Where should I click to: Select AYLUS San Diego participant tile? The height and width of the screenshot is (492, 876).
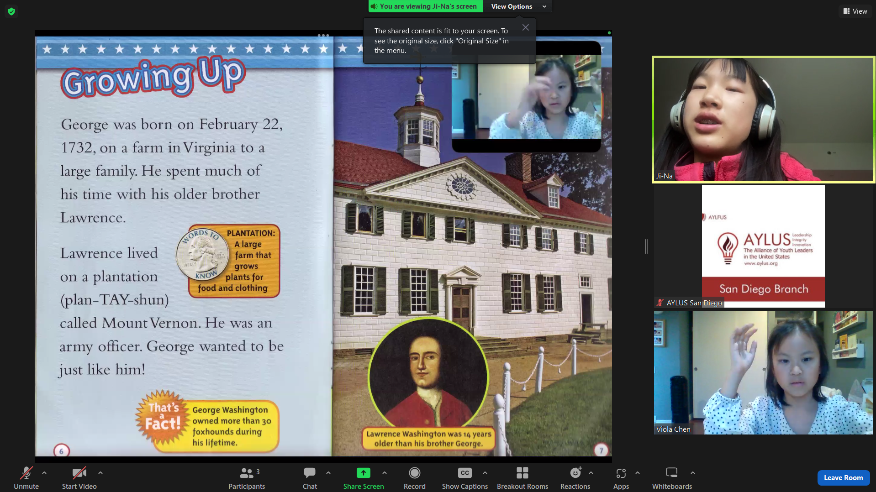(763, 246)
